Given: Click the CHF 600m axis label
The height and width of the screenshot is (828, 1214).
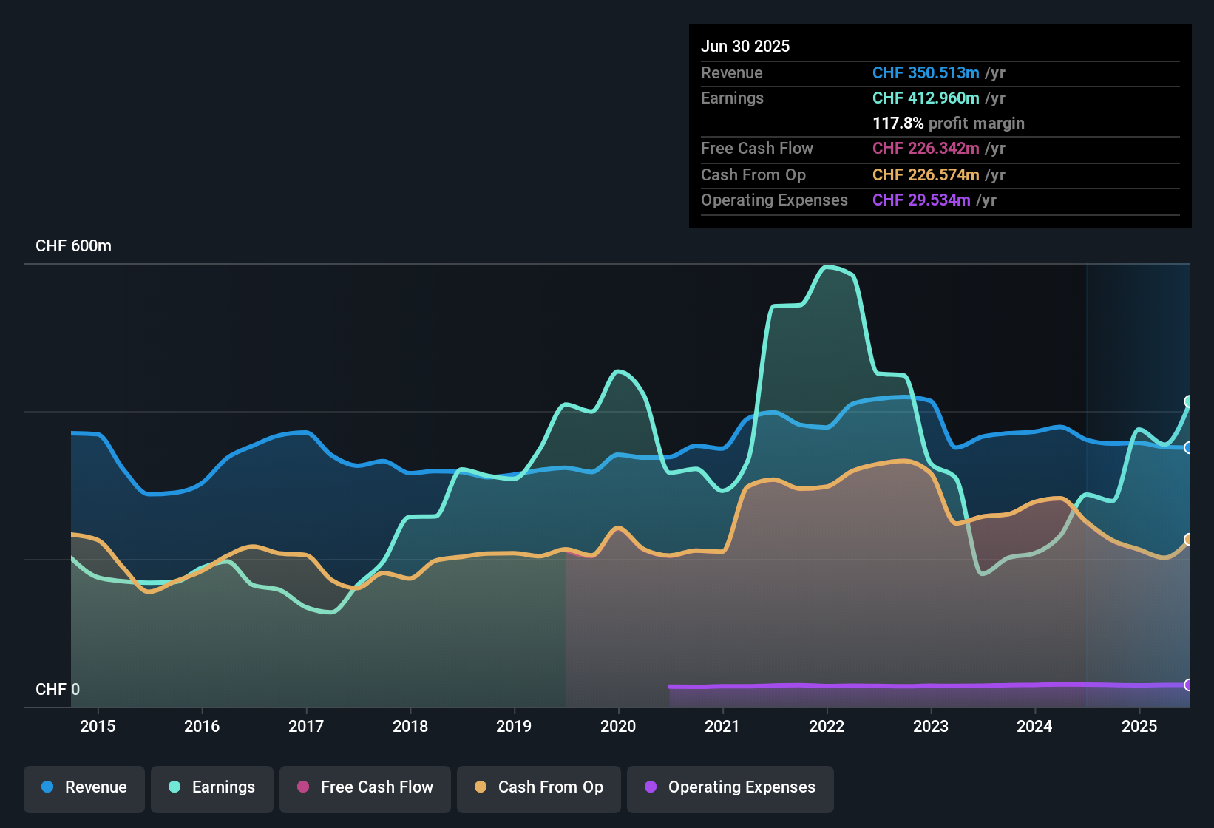Looking at the screenshot, I should [73, 246].
